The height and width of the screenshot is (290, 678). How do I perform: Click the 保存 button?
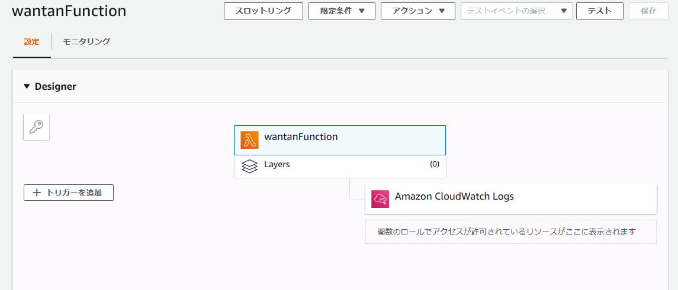[x=648, y=11]
